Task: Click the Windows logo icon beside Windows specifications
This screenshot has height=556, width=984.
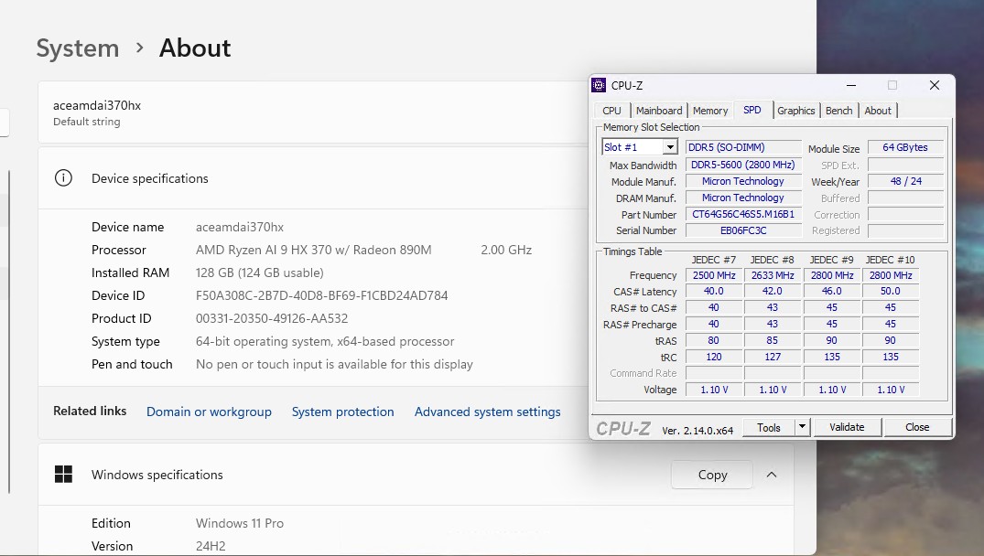Action: pos(63,475)
